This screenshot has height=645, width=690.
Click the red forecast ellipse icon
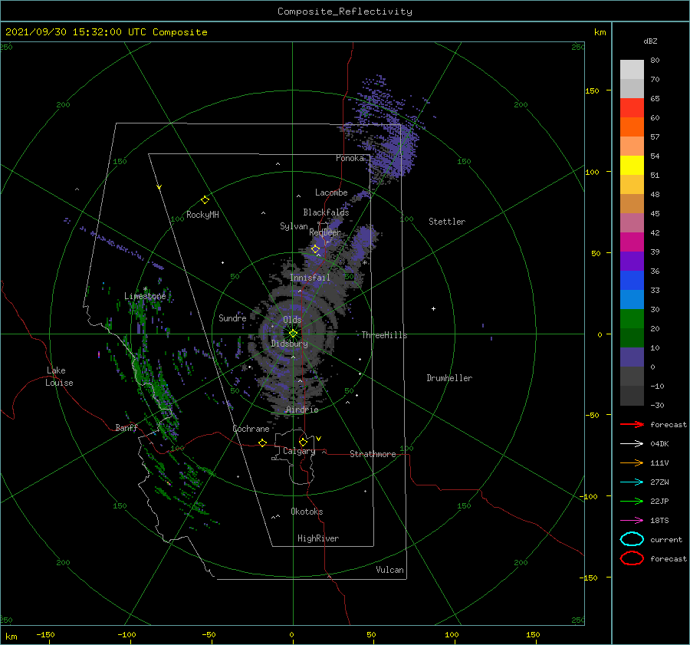coord(632,558)
